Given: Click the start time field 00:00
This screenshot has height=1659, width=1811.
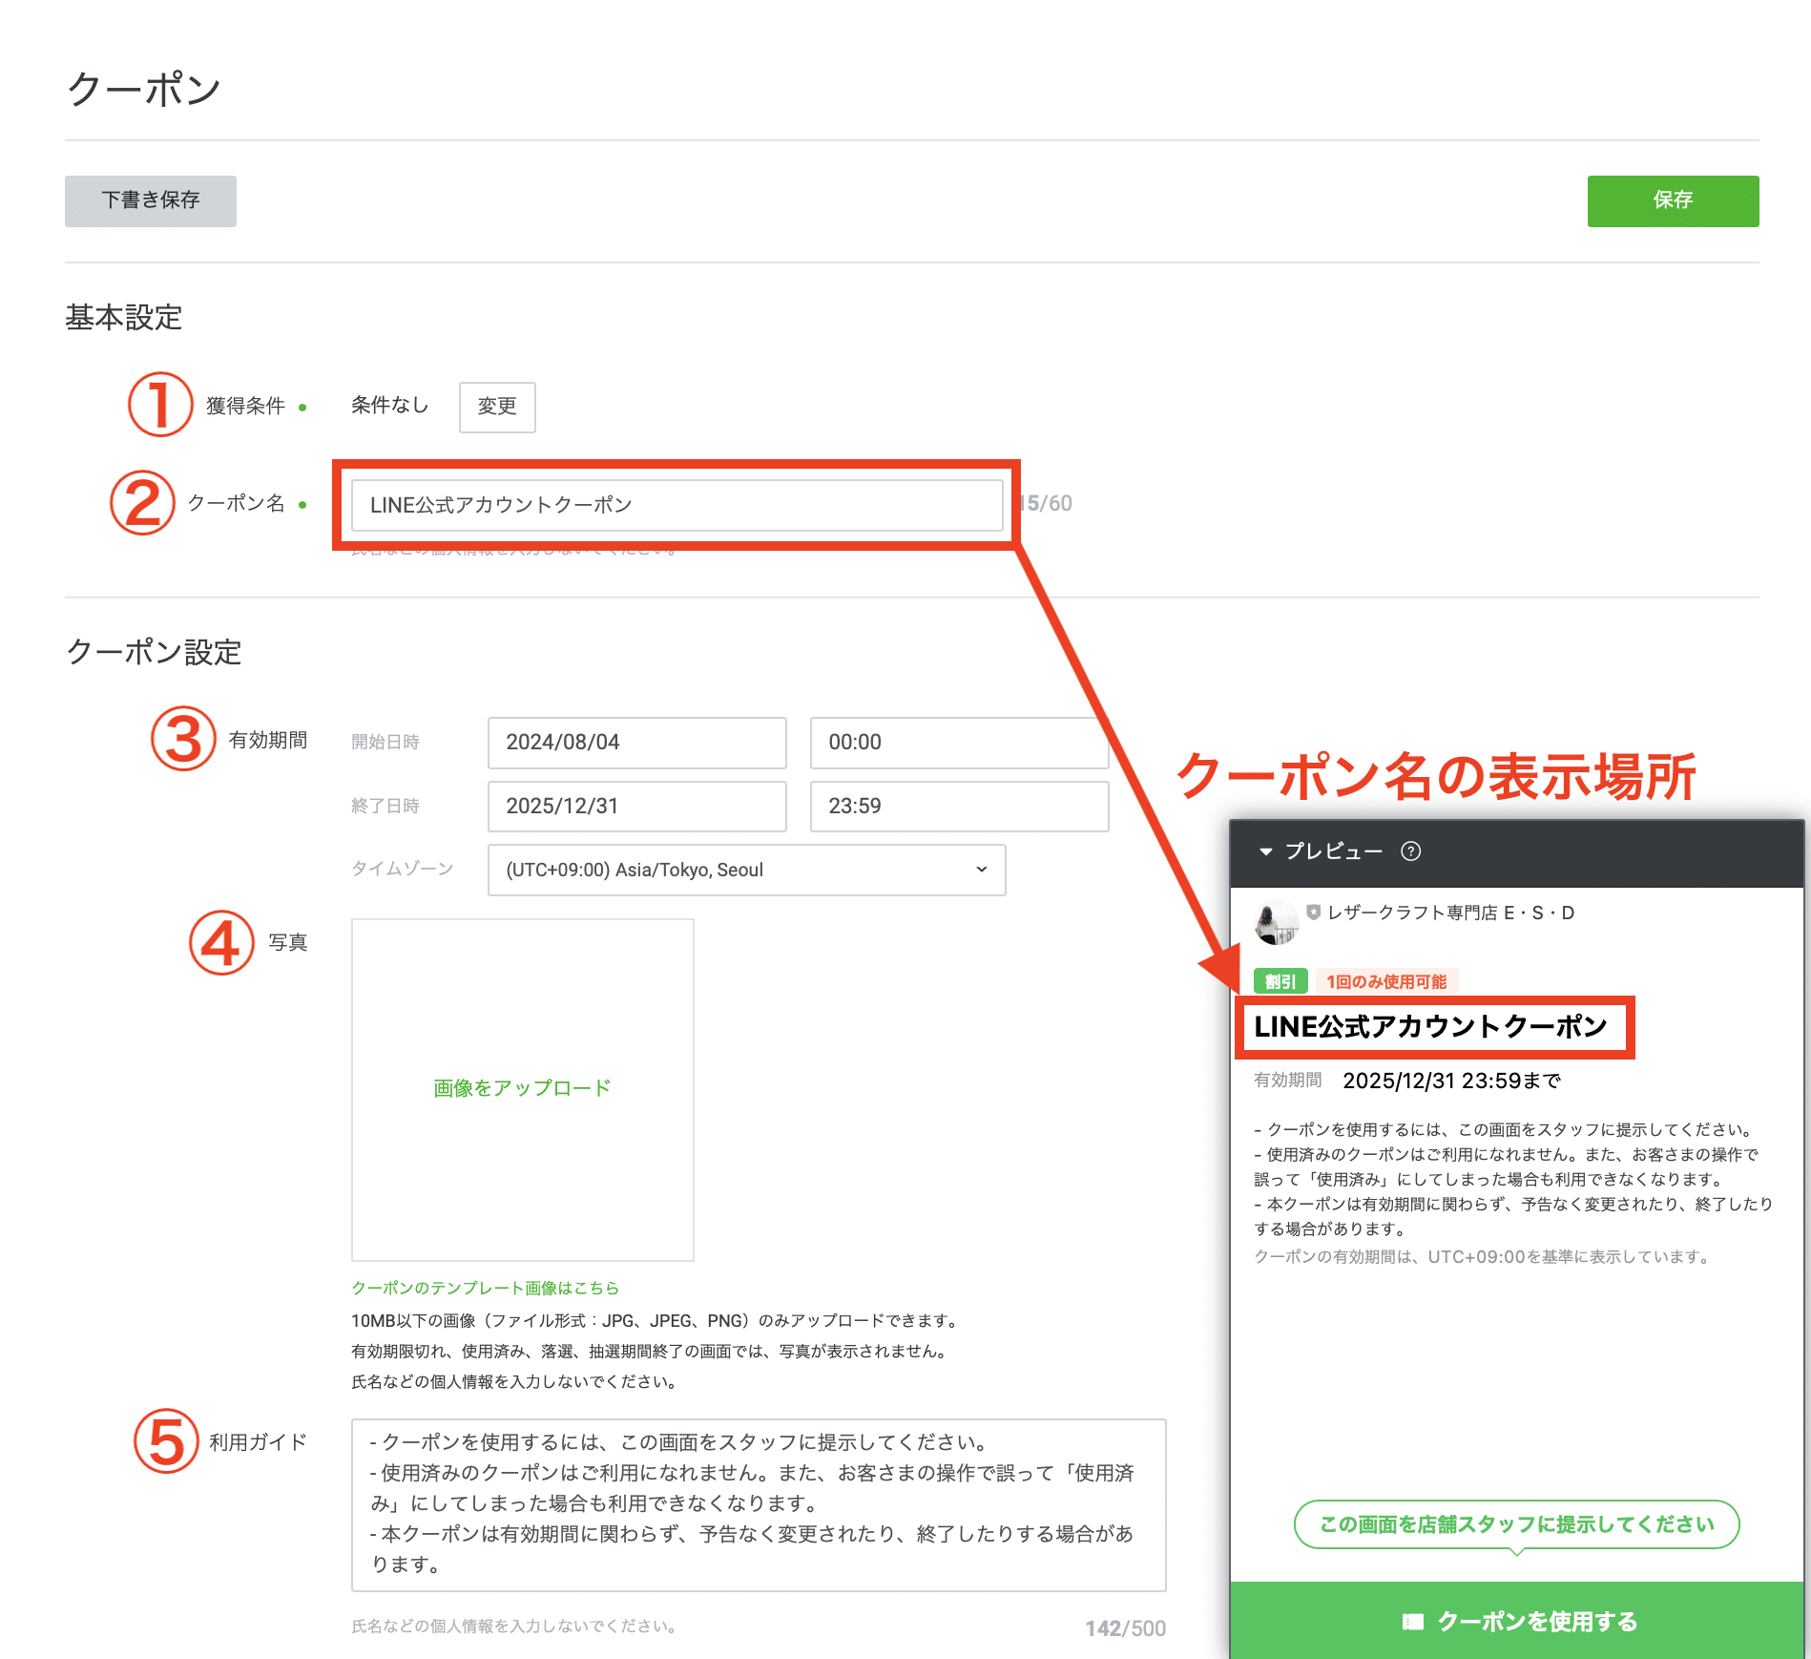Looking at the screenshot, I should click(958, 743).
